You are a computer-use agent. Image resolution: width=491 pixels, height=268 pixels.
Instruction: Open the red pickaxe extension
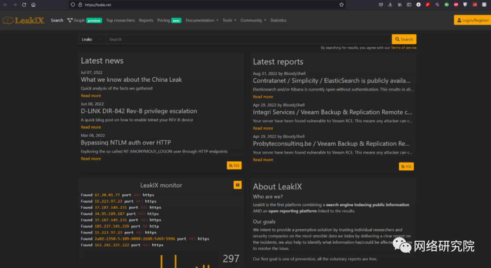pyautogui.click(x=428, y=5)
